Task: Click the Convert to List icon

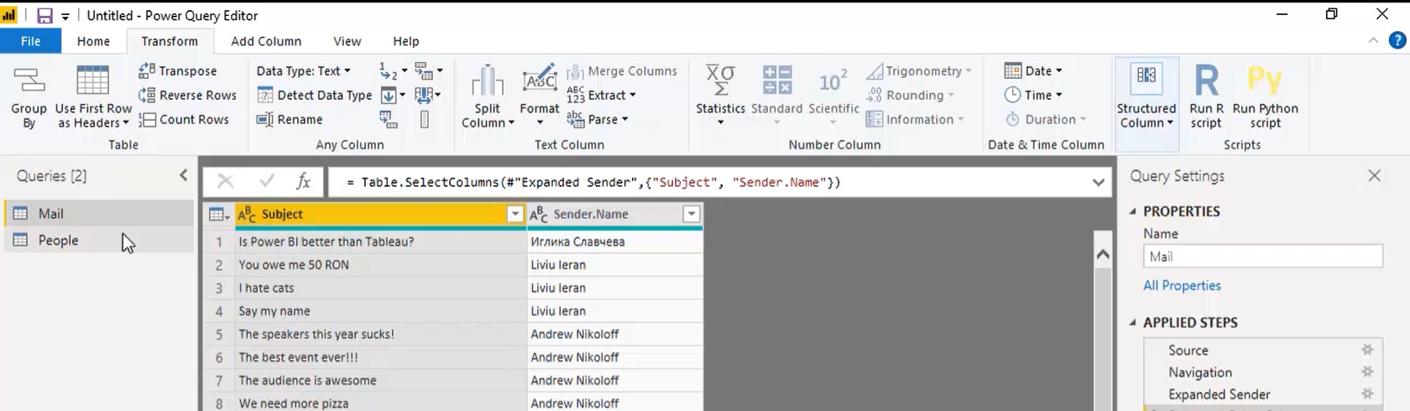Action: click(x=425, y=119)
